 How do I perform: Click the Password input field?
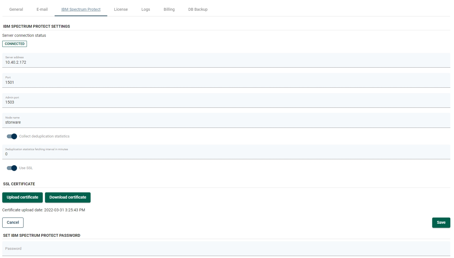226,249
